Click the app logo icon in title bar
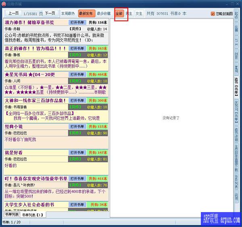242x227 pixels. pos(4,4)
